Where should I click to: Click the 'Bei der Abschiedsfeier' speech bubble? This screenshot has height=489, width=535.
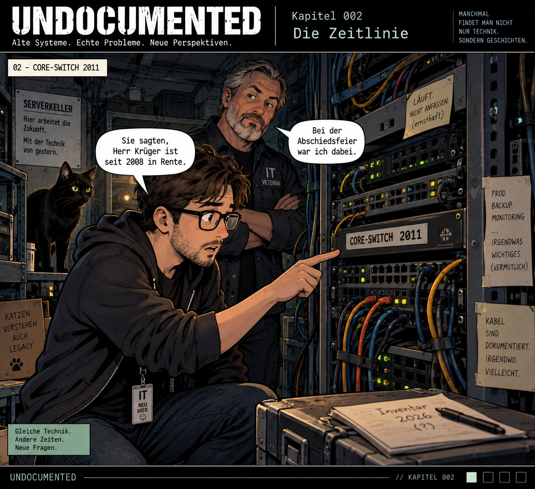327,141
